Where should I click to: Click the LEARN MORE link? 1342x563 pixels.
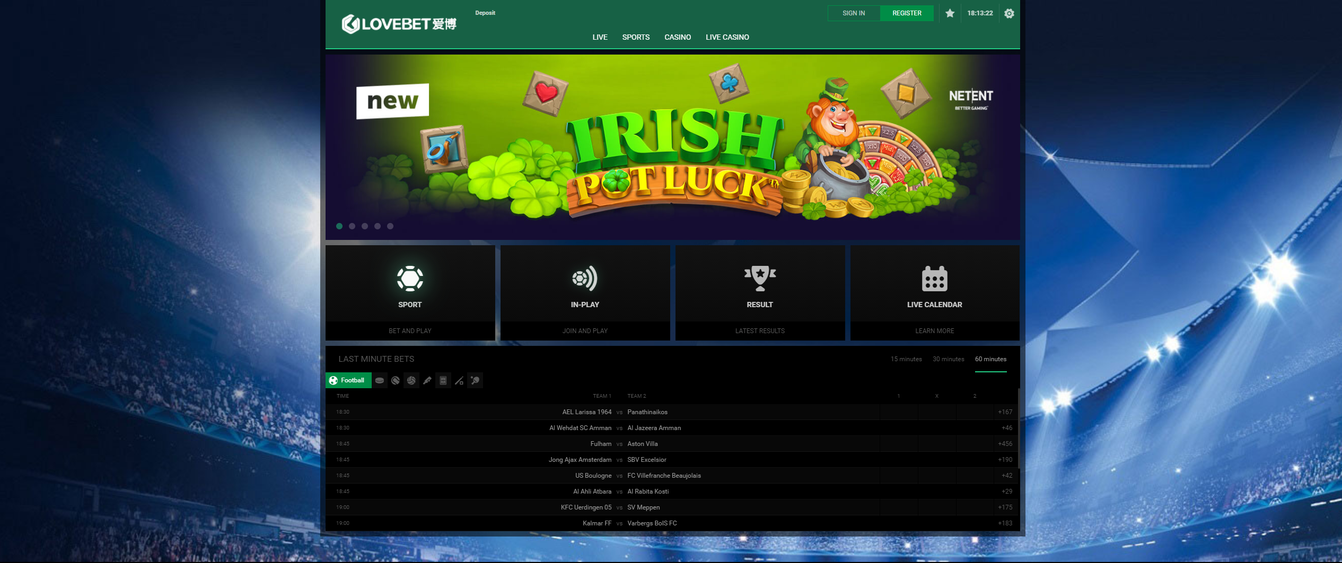[x=934, y=331]
